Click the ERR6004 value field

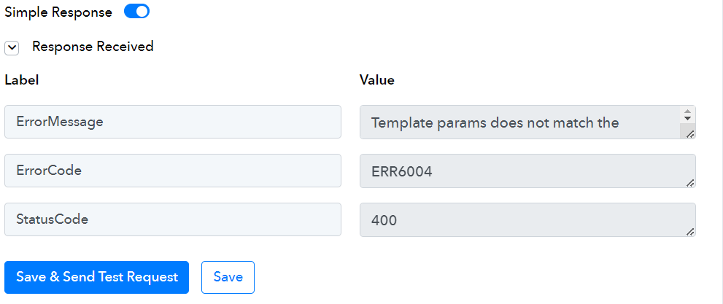pos(527,171)
